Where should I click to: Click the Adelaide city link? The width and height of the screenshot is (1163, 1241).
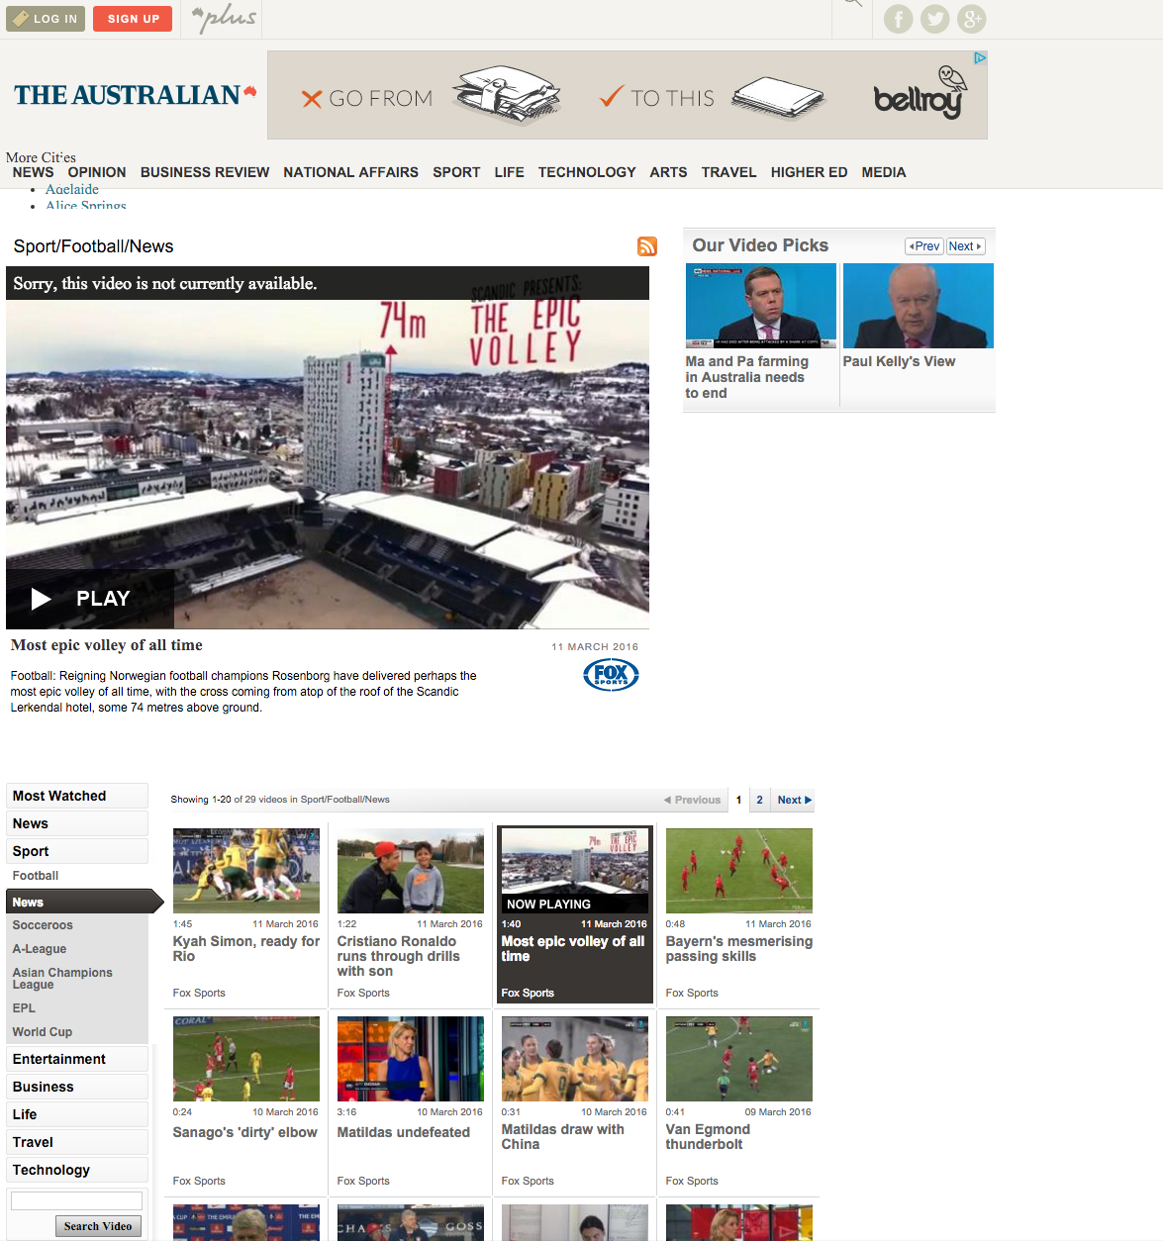tap(72, 190)
